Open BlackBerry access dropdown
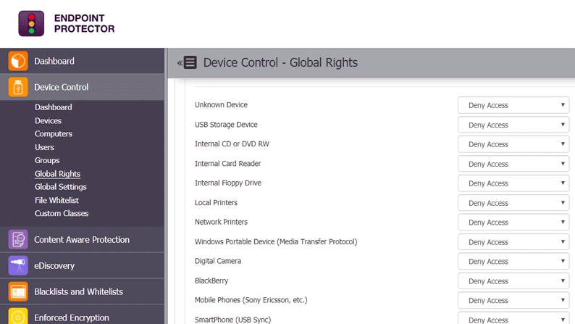The width and height of the screenshot is (575, 324). [x=513, y=281]
